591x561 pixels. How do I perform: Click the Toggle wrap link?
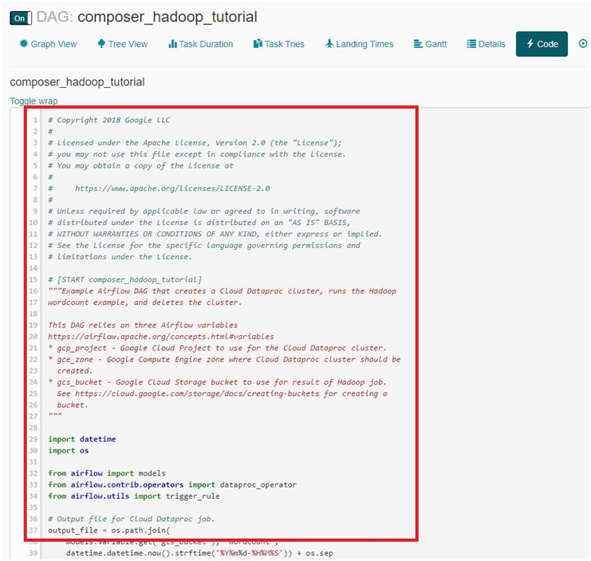tap(33, 101)
